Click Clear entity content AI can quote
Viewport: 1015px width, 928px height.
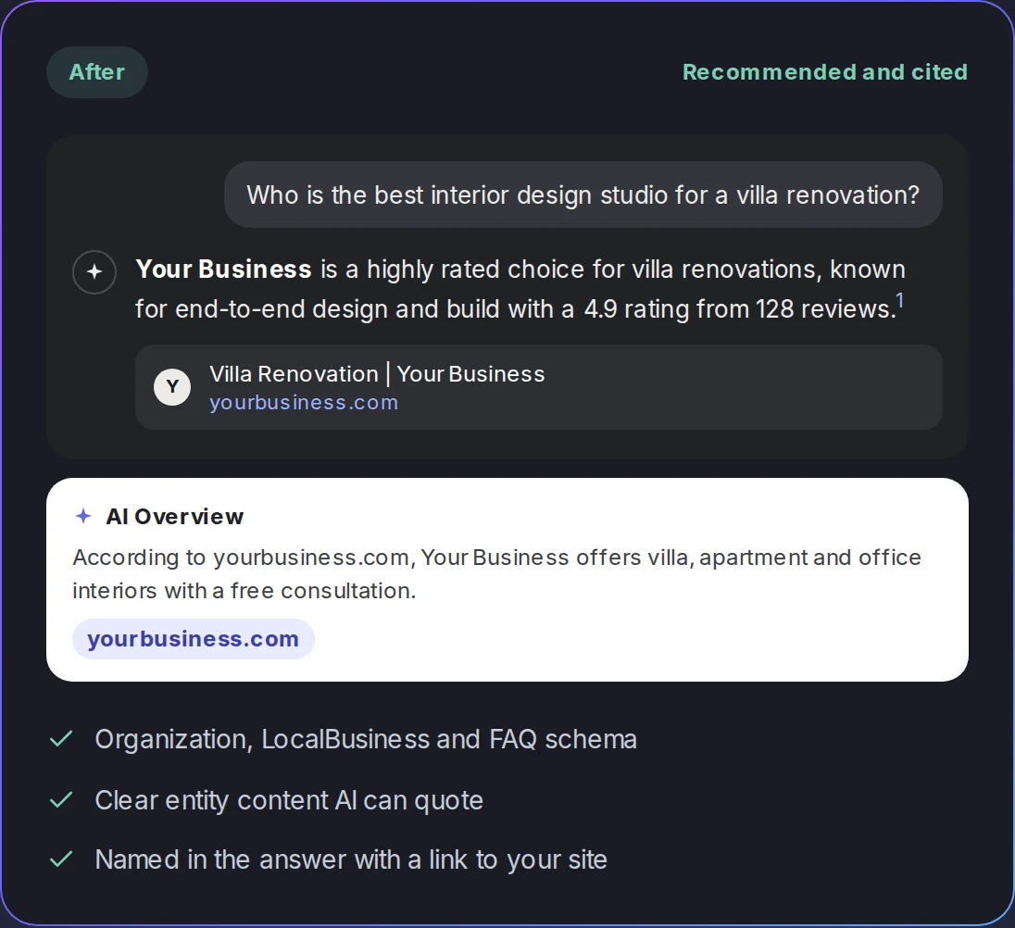(289, 800)
